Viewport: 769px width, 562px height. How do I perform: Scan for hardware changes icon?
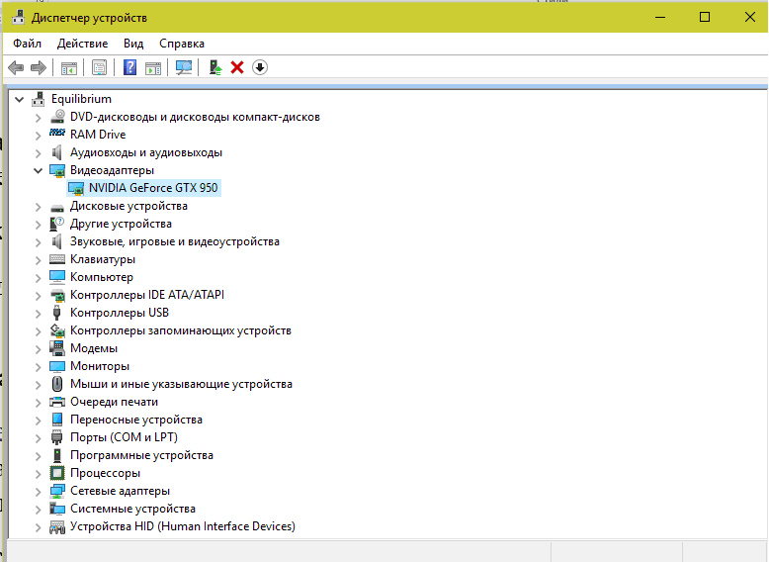184,67
